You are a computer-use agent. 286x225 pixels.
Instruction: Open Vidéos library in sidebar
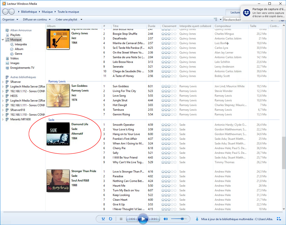(x=14, y=59)
